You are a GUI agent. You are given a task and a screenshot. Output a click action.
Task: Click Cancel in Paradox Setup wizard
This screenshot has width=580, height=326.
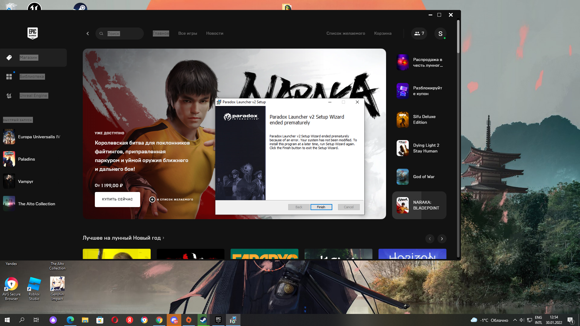point(349,207)
